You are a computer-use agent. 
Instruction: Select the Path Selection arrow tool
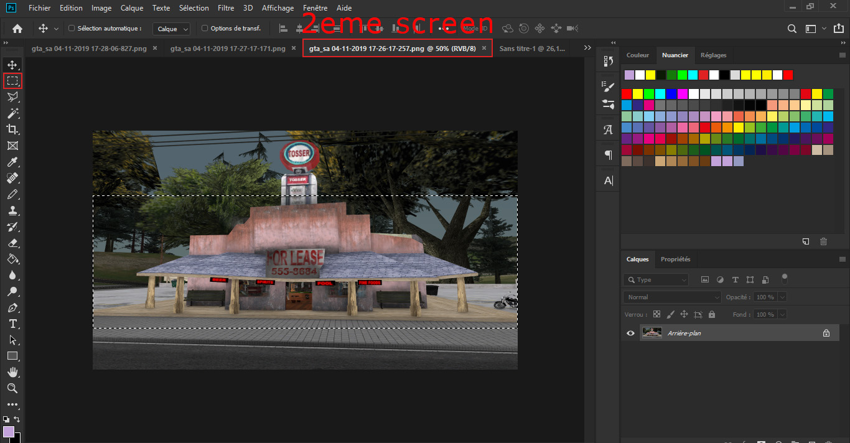pyautogui.click(x=12, y=340)
